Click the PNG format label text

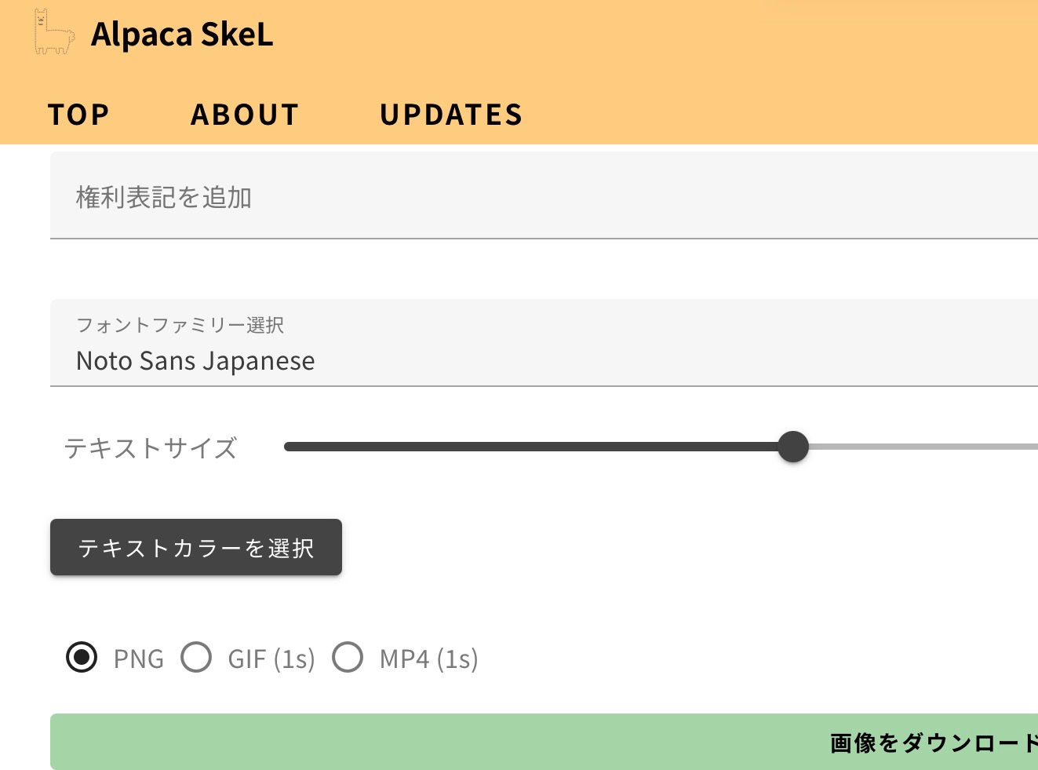(139, 659)
